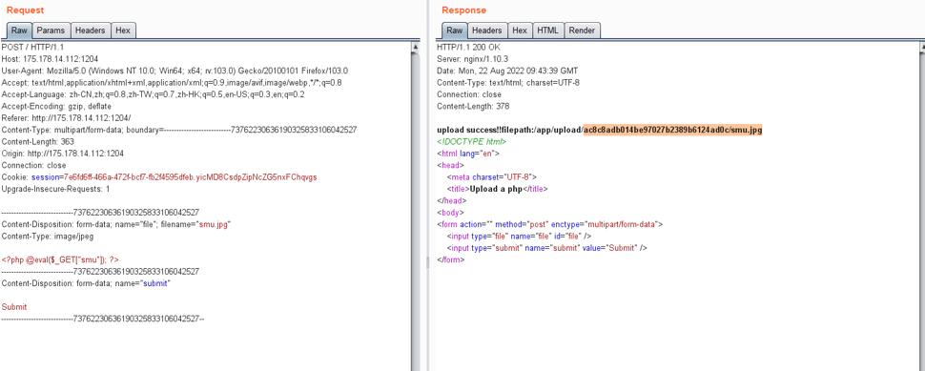
Task: Open the Headers tab in Request panel
Action: point(91,31)
